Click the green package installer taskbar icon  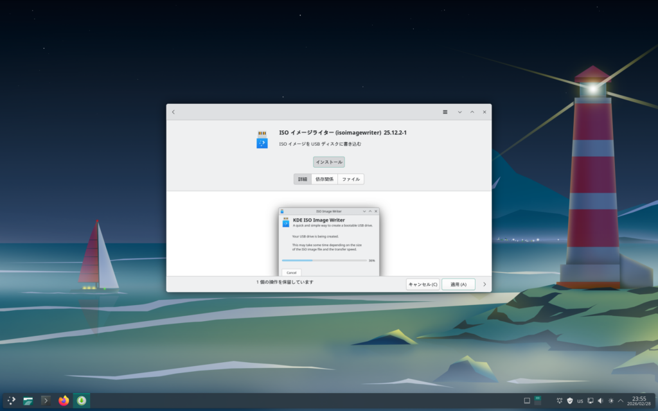point(82,401)
